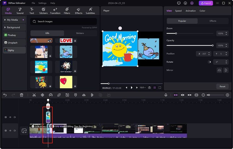The height and width of the screenshot is (149, 233).
Task: Lock the upper track
Action: coord(6,117)
